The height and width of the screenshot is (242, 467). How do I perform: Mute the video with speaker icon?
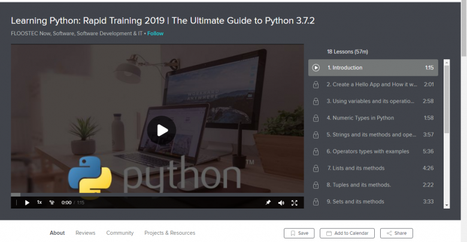281,203
